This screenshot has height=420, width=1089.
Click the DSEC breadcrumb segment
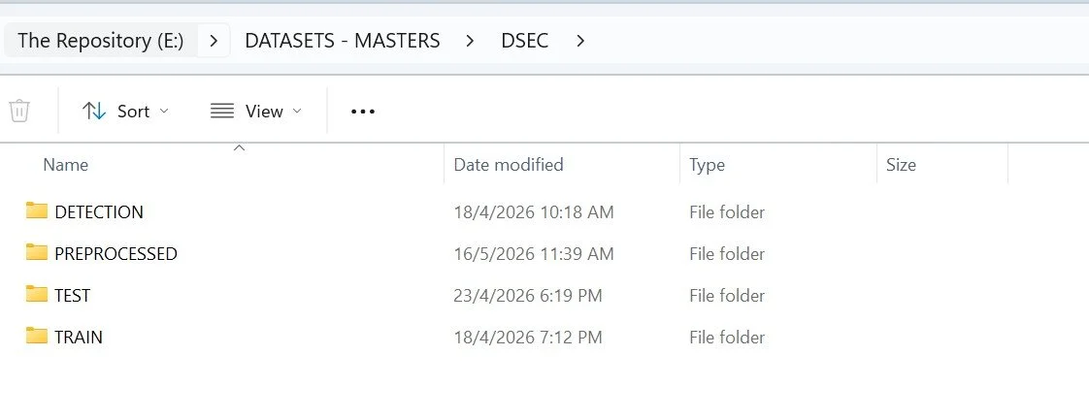click(x=524, y=41)
